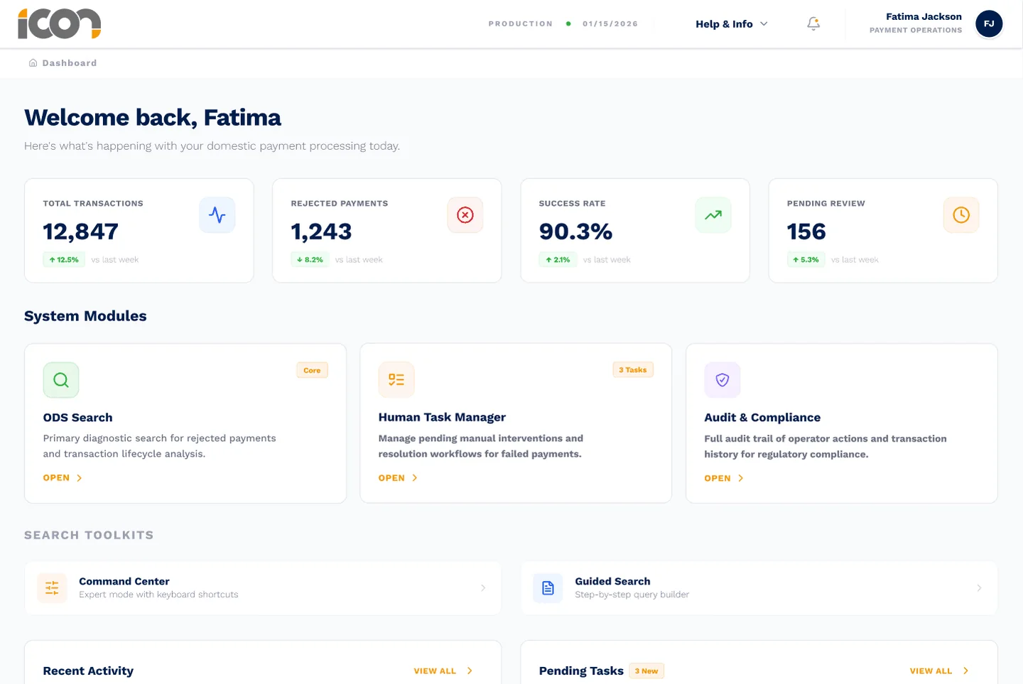Click the ODS Search magnifier icon
This screenshot has height=684, width=1023.
pyautogui.click(x=61, y=380)
